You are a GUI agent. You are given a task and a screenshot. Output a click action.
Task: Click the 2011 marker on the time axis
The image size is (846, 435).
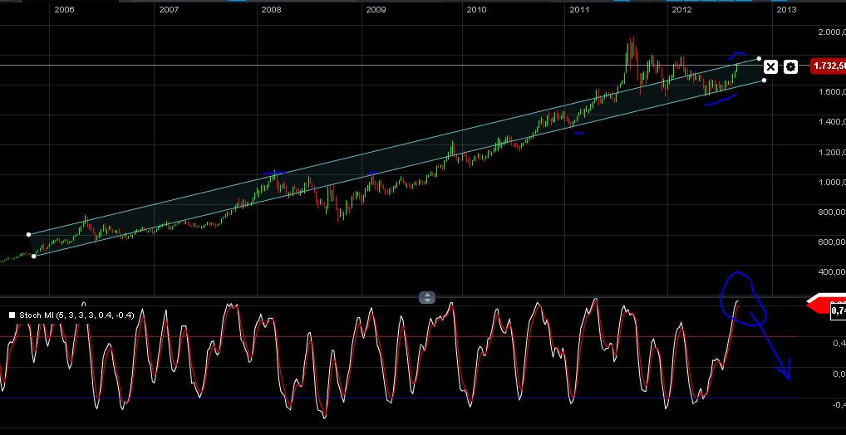tap(580, 10)
